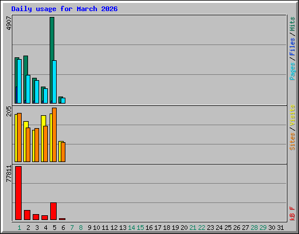Click day label 5 on the x-axis

coord(54,228)
